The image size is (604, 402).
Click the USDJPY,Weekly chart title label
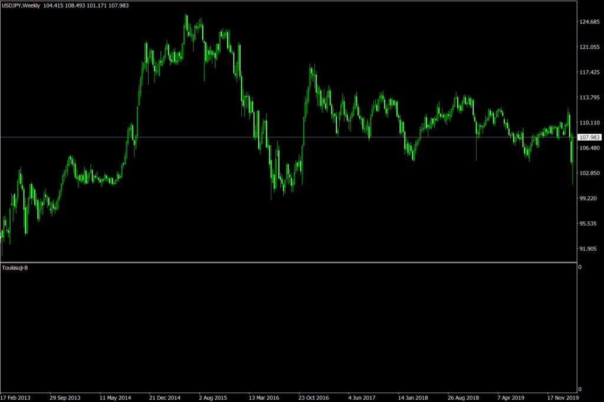click(x=21, y=5)
